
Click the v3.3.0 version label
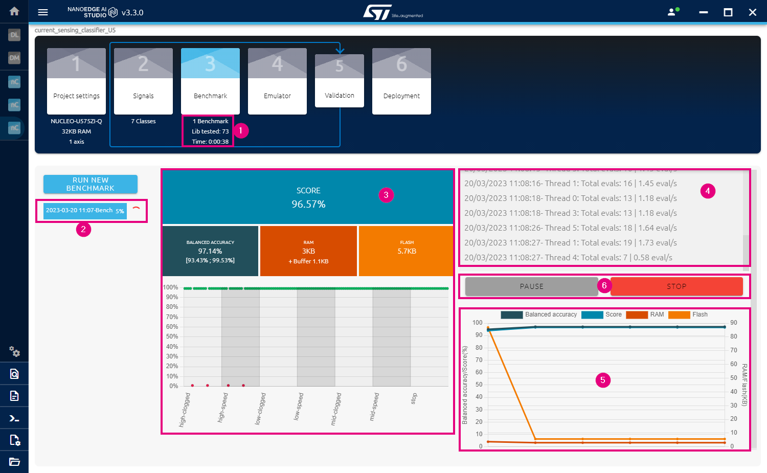pos(132,12)
